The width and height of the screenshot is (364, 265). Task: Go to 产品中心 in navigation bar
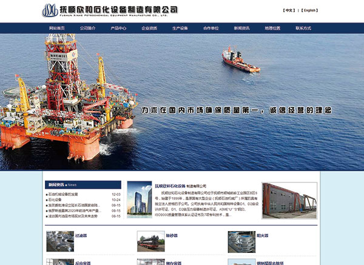pyautogui.click(x=119, y=29)
